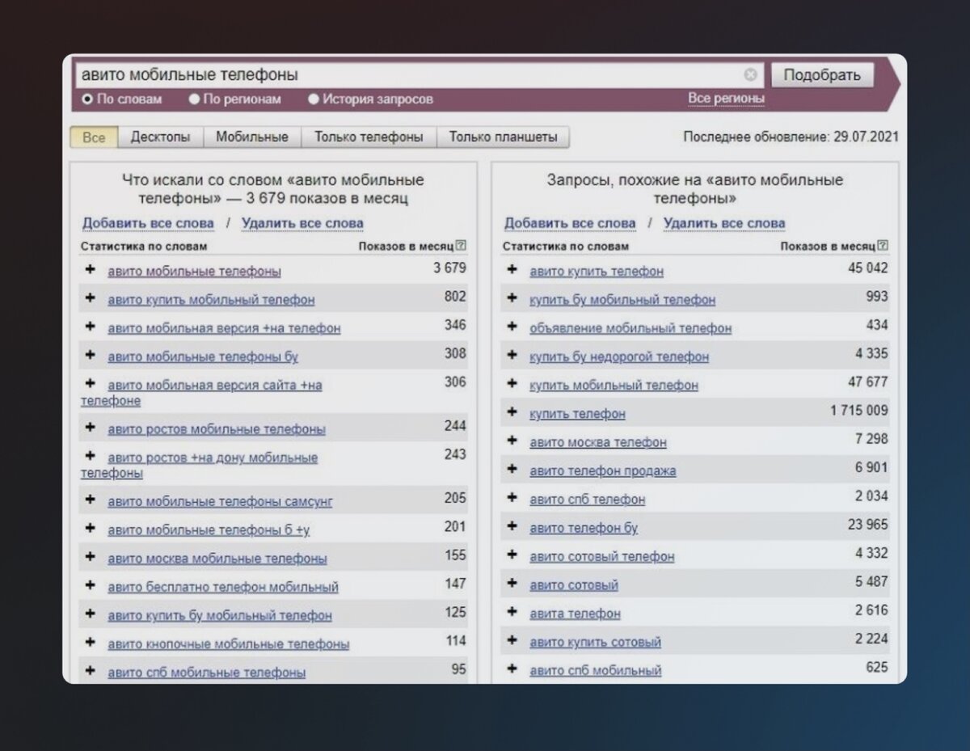This screenshot has height=751, width=970.
Task: Add 'авито купить мобильный телефон' via plus icon
Action: tap(91, 298)
